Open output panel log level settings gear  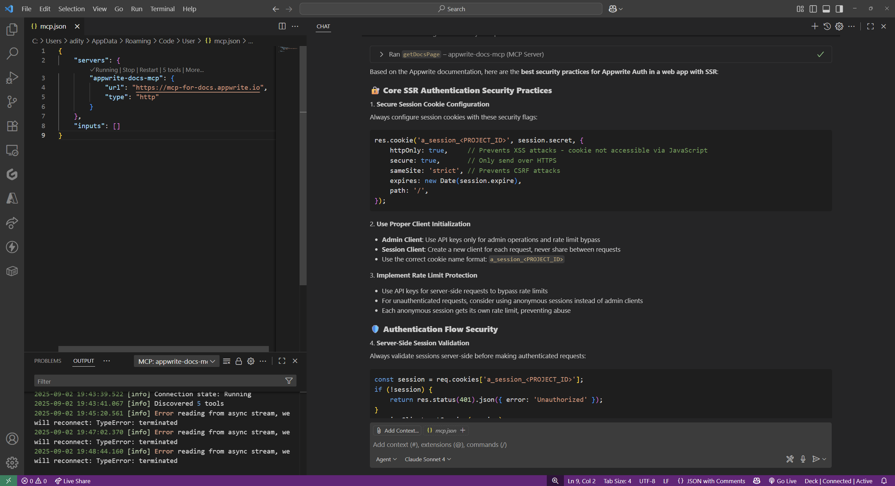pyautogui.click(x=251, y=361)
